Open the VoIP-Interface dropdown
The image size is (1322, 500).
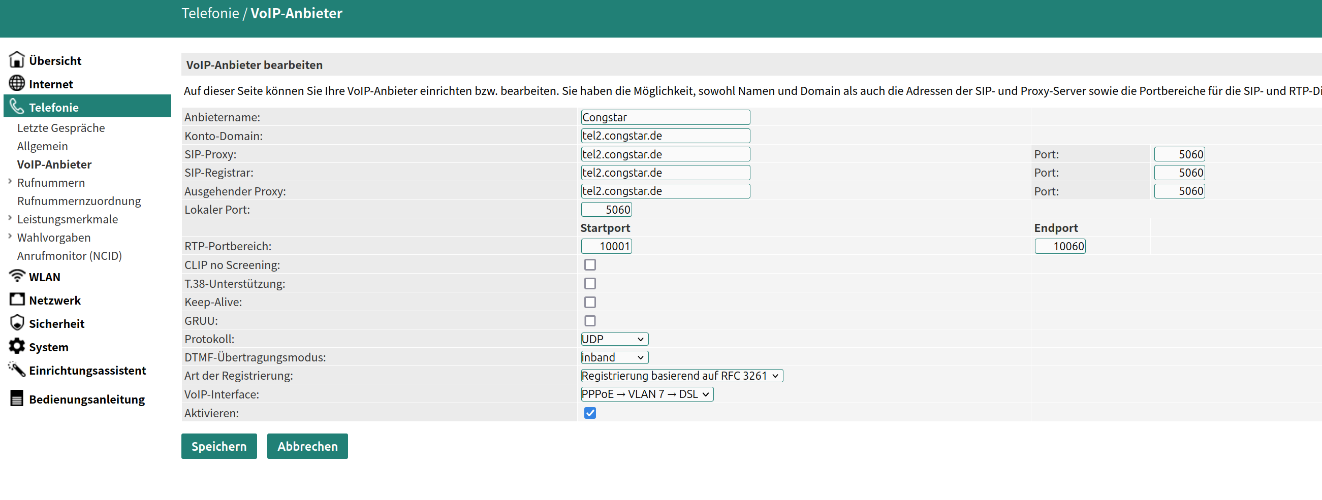(x=646, y=394)
